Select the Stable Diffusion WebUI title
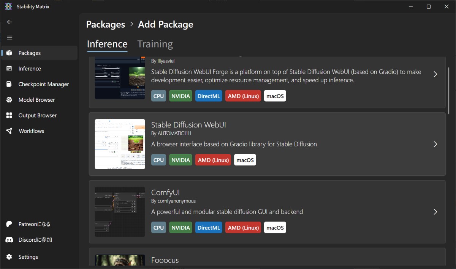Image resolution: width=456 pixels, height=269 pixels. coord(188,125)
